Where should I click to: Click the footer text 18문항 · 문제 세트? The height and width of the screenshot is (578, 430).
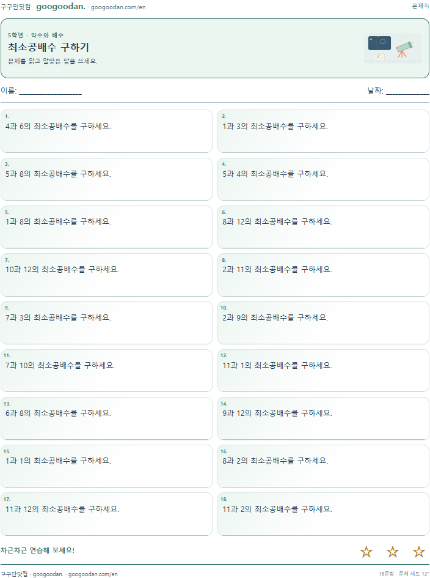404,574
